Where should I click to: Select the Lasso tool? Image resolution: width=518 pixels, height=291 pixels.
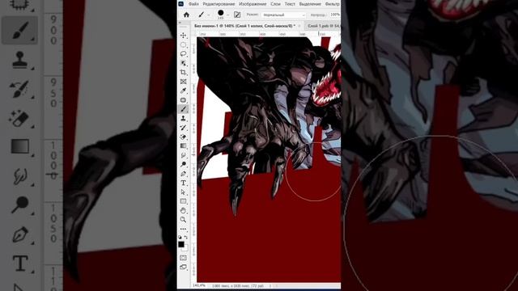point(184,54)
